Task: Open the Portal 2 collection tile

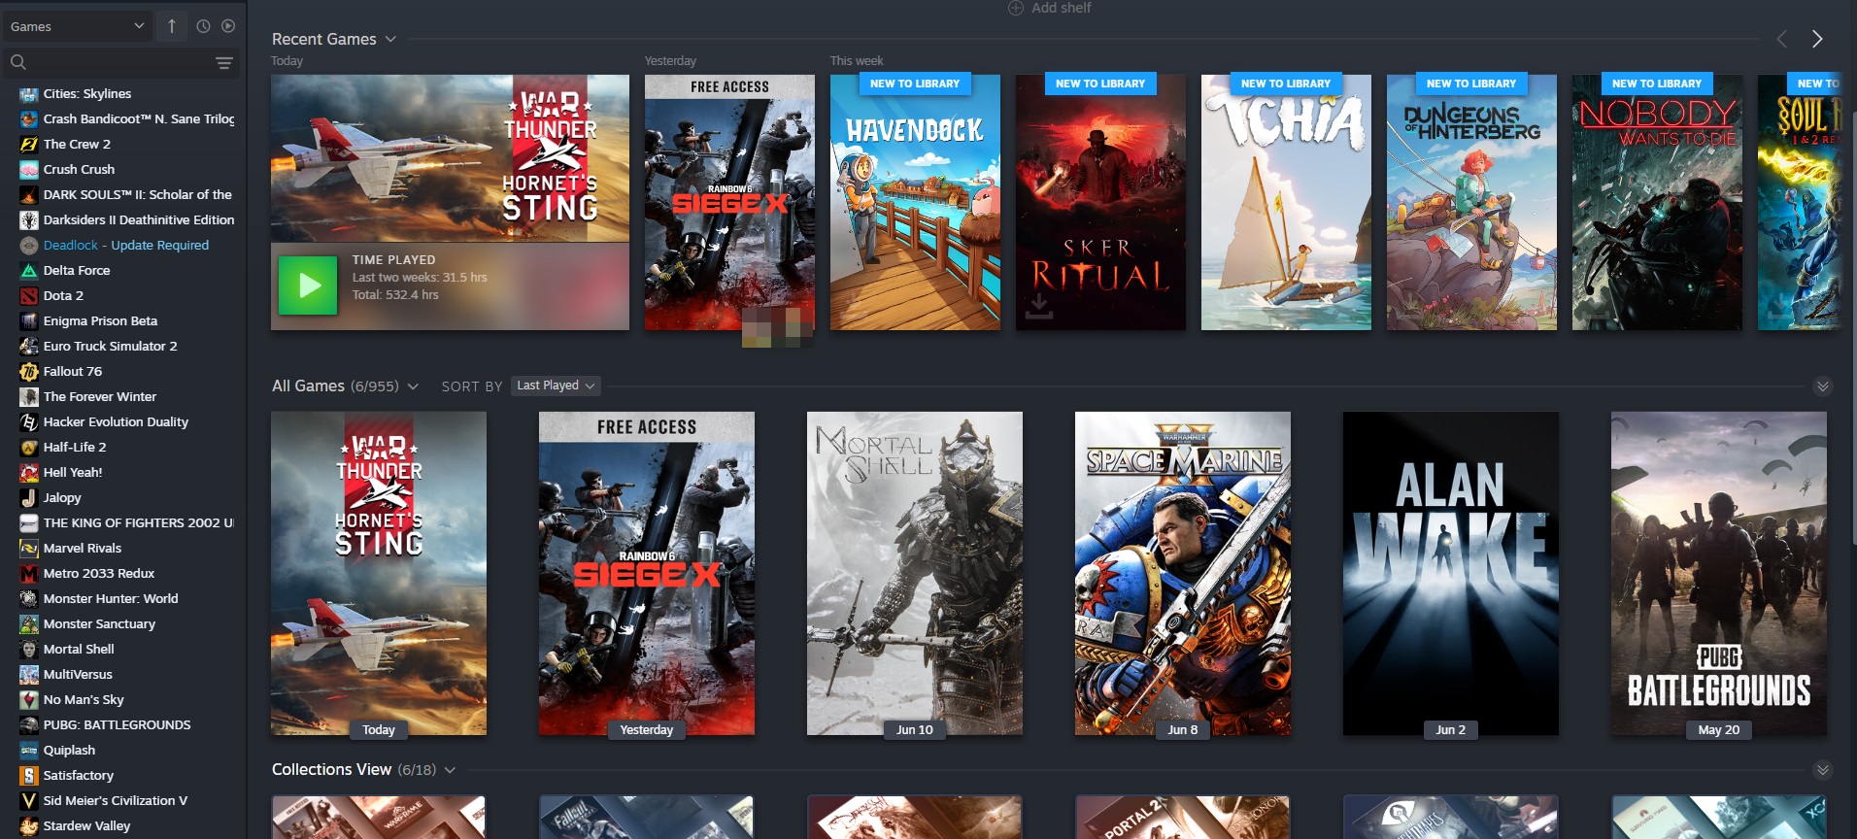Action: click(x=1183, y=817)
